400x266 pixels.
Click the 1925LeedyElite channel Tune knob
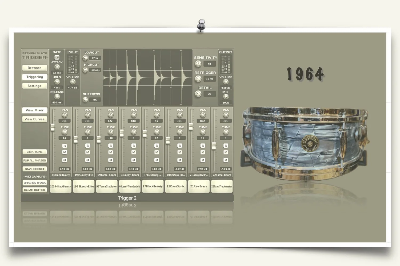pyautogui.click(x=87, y=132)
